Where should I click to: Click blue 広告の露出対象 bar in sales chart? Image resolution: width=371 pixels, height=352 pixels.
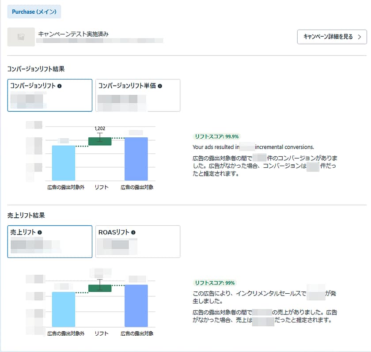pos(136,306)
